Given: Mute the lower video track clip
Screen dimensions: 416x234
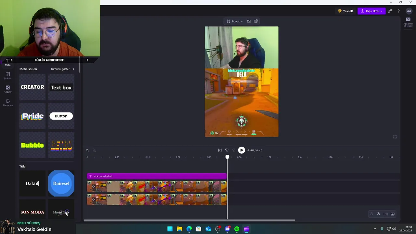Looking at the screenshot, I should [x=94, y=200].
